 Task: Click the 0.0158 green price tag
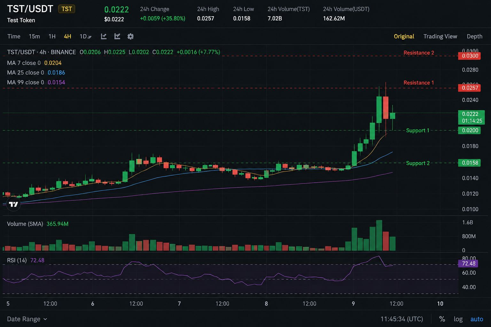(469, 163)
